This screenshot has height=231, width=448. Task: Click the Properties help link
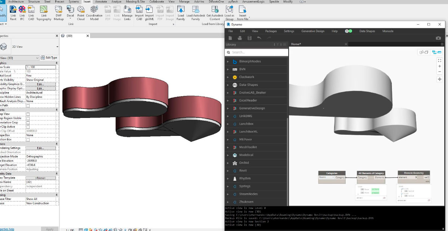click(x=7, y=229)
